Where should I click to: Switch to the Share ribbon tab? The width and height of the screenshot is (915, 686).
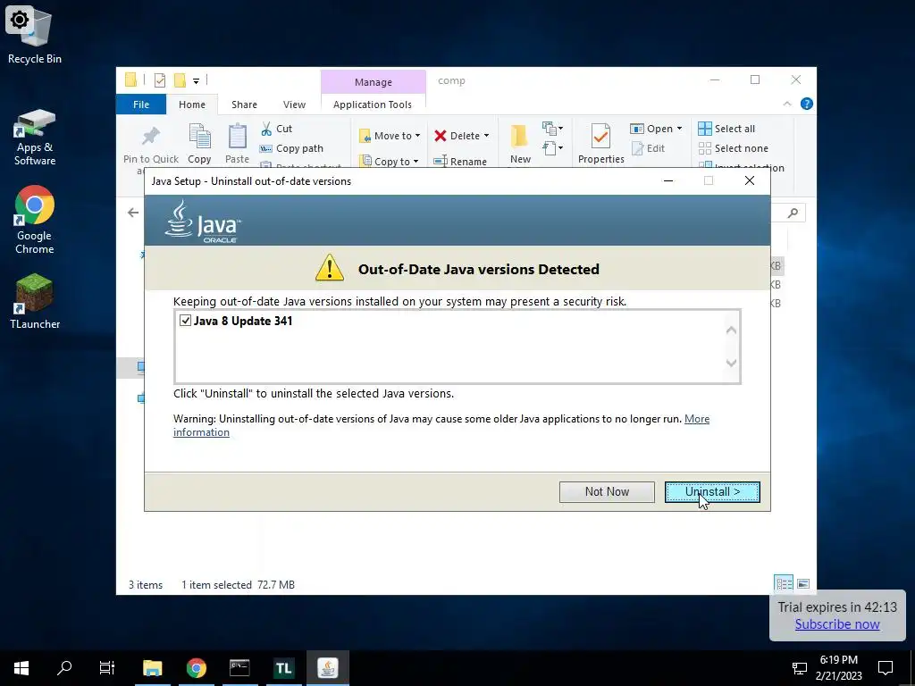coord(244,105)
